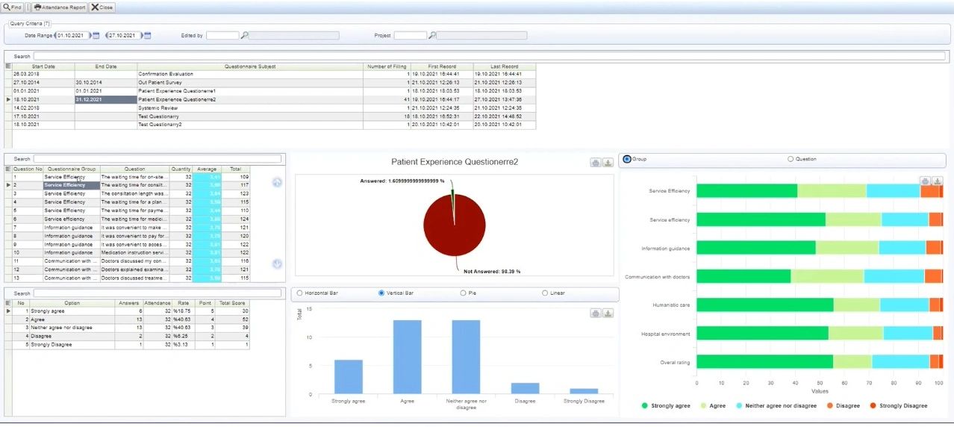Viewport: 954px width, 427px height.
Task: Download the stacked group bar chart
Action: click(938, 181)
